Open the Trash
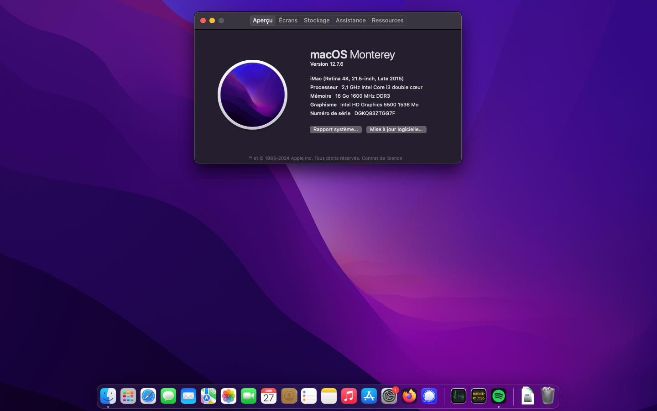This screenshot has height=411, width=657. 548,396
